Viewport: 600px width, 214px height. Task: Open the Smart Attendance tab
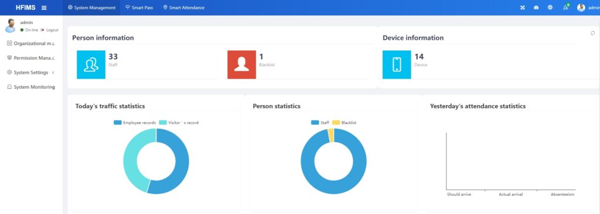pyautogui.click(x=183, y=8)
